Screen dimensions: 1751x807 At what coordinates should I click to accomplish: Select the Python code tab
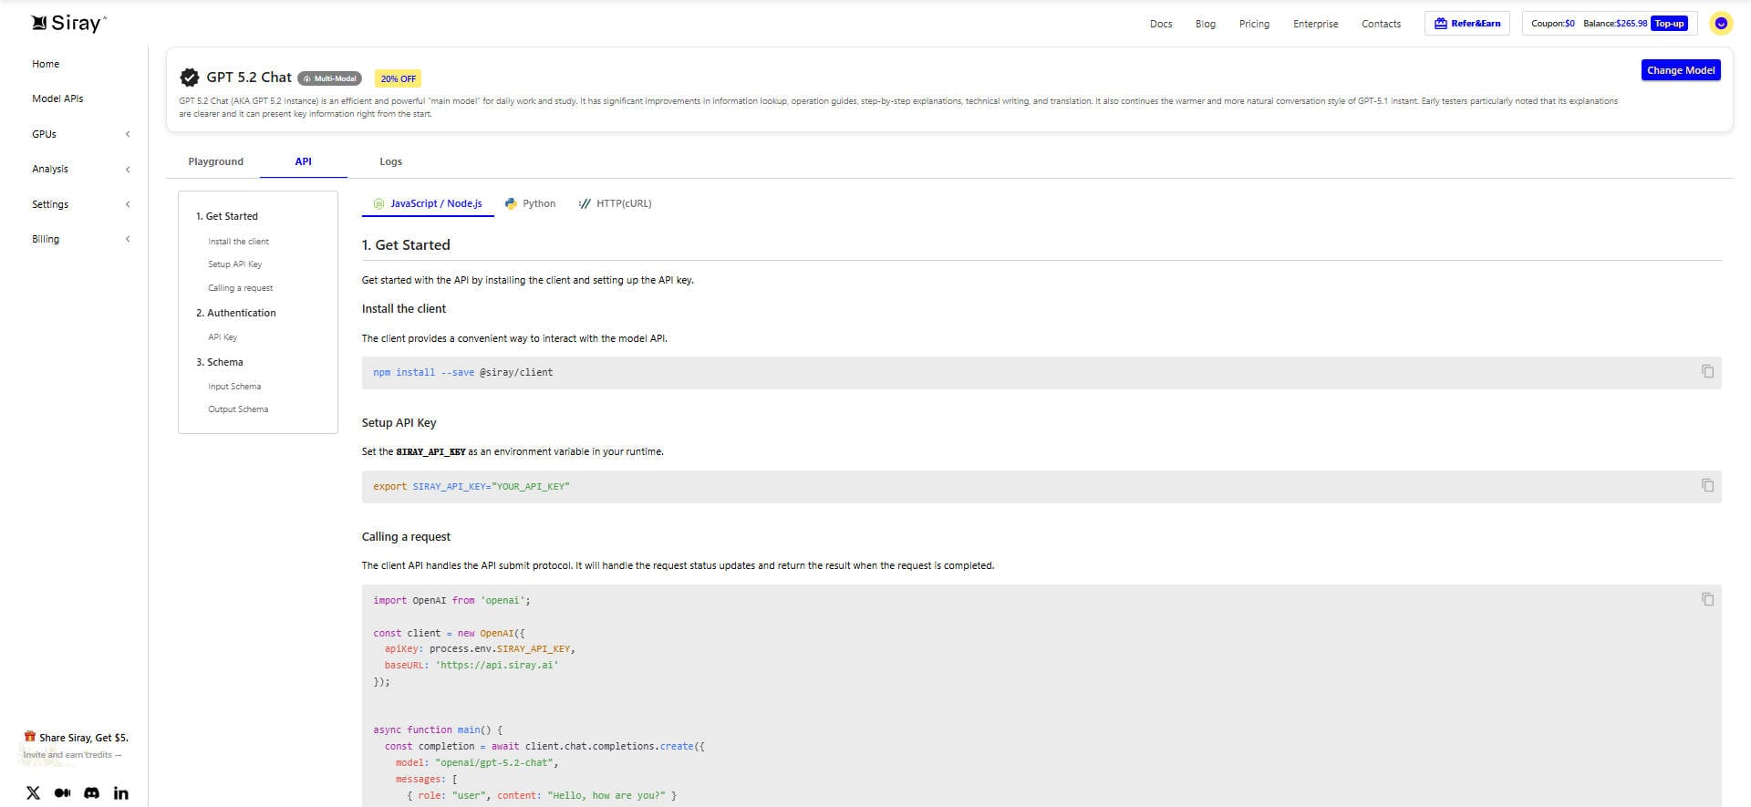click(x=530, y=203)
